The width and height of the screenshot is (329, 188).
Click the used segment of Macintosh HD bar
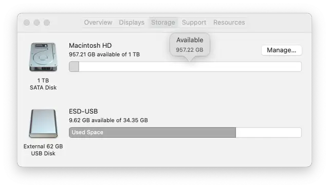[x=74, y=67]
